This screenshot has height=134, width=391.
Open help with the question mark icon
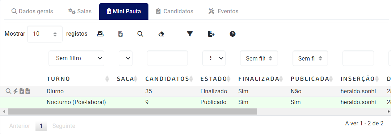pyautogui.click(x=232, y=34)
